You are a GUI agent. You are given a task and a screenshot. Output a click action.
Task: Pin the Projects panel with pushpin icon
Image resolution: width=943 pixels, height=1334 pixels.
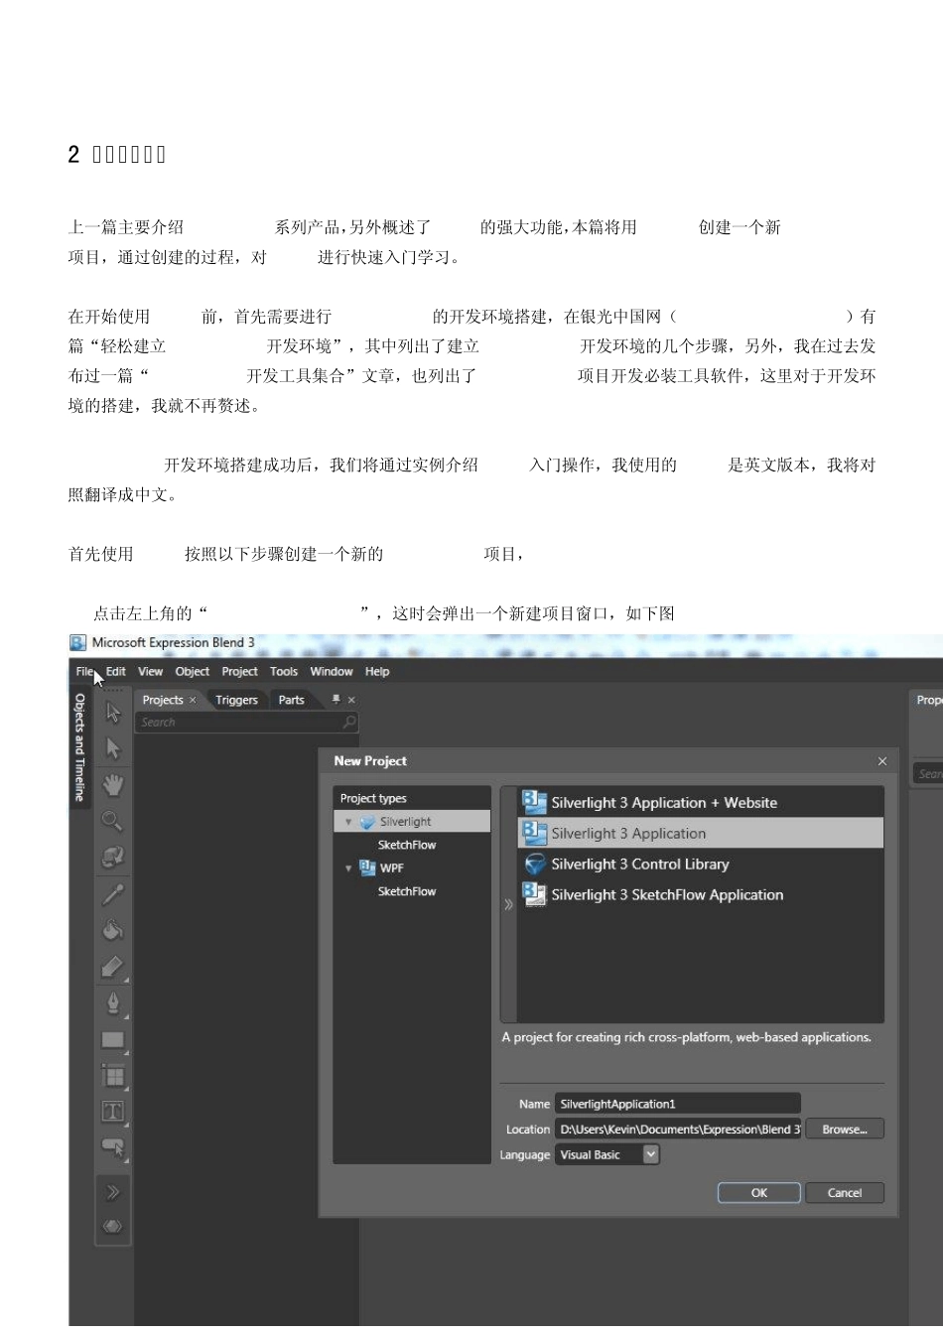pyautogui.click(x=336, y=700)
